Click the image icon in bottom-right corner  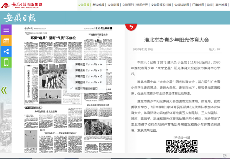(224, 156)
